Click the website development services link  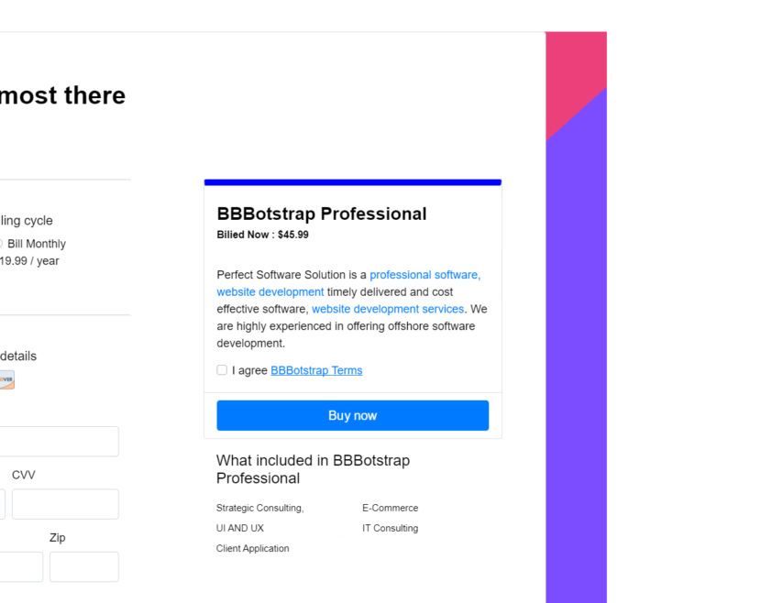coord(388,310)
